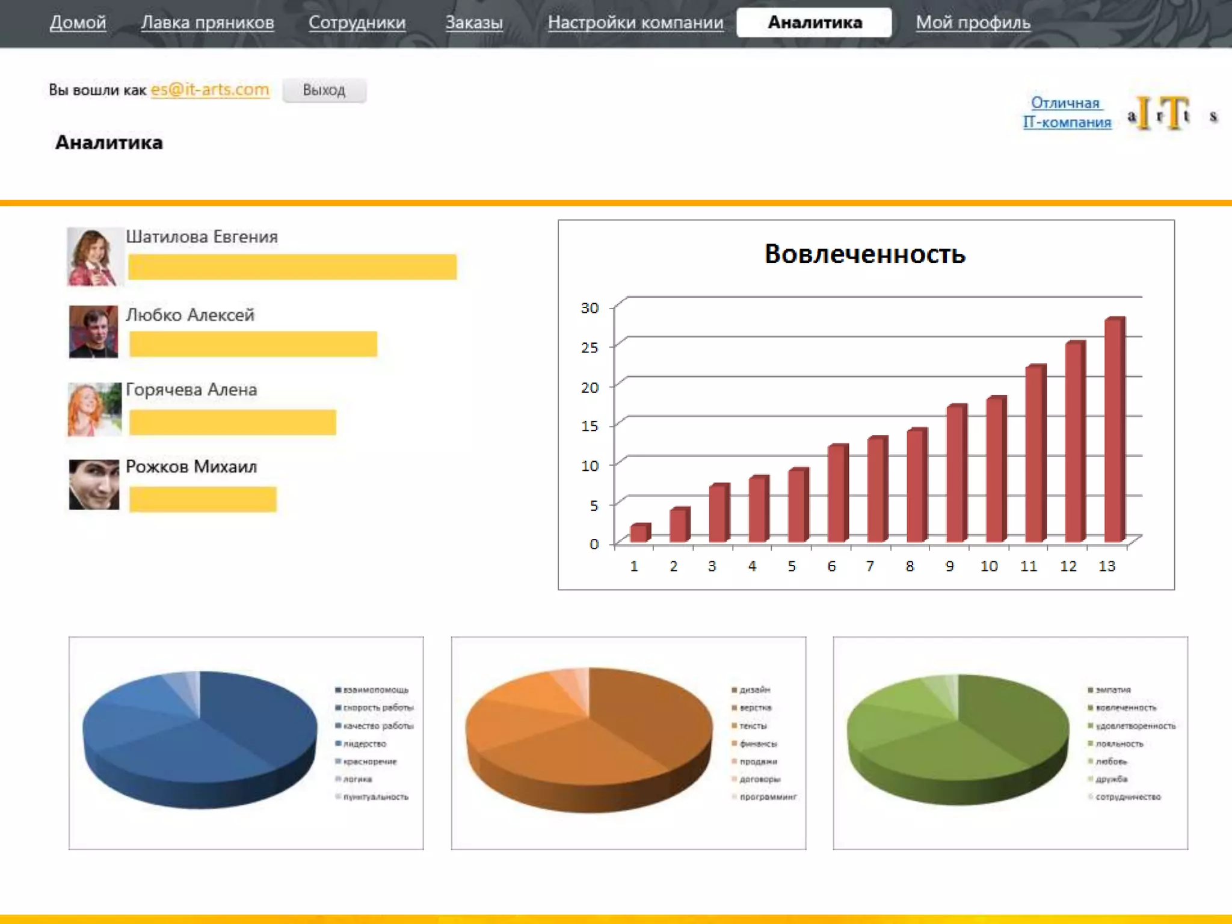Click Рожков Михаил's avatar photo
The width and height of the screenshot is (1232, 924).
(x=94, y=485)
